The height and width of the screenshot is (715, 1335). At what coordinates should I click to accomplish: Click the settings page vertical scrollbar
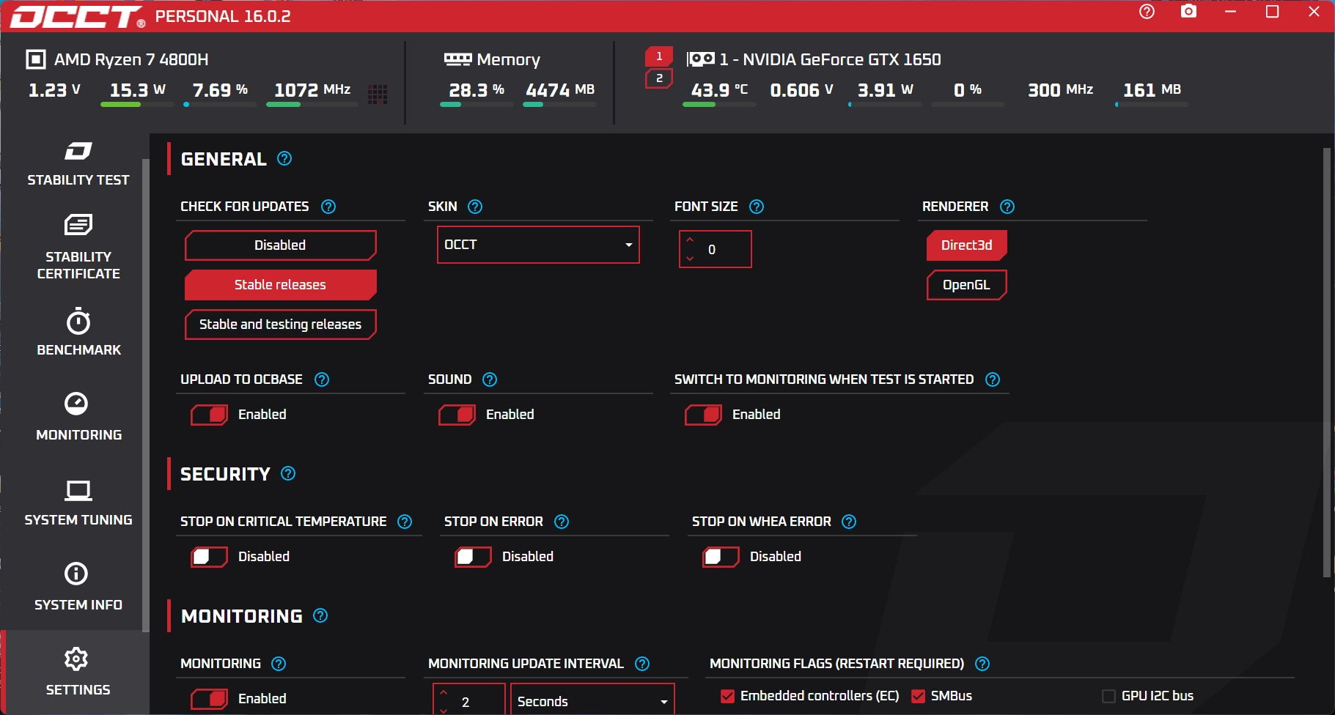pyautogui.click(x=1326, y=363)
